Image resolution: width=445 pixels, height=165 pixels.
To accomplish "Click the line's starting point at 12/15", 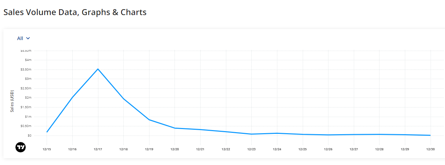I will pyautogui.click(x=47, y=132).
